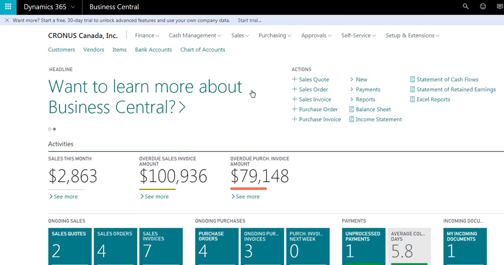
Task: Click report icon beside Statement of Cash Flows
Action: tap(412, 79)
